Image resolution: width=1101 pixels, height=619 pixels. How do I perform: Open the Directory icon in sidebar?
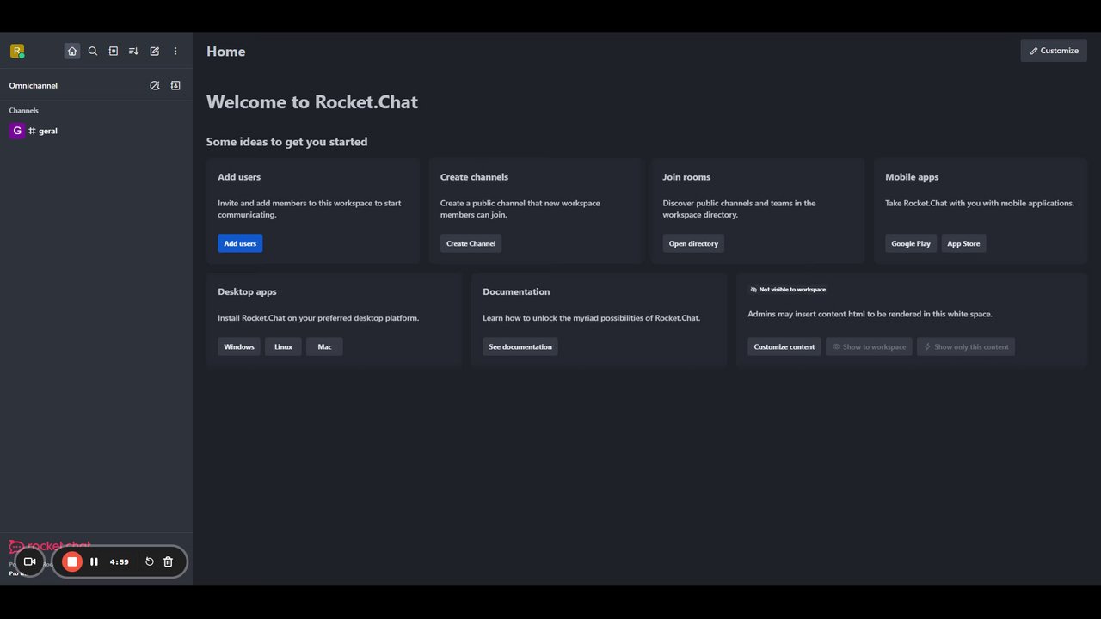tap(114, 52)
